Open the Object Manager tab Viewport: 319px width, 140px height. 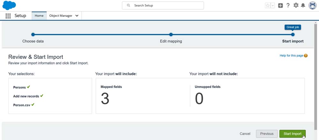pyautogui.click(x=61, y=16)
